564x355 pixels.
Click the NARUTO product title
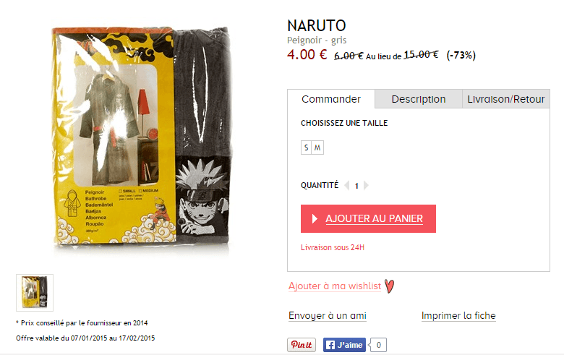click(x=317, y=25)
